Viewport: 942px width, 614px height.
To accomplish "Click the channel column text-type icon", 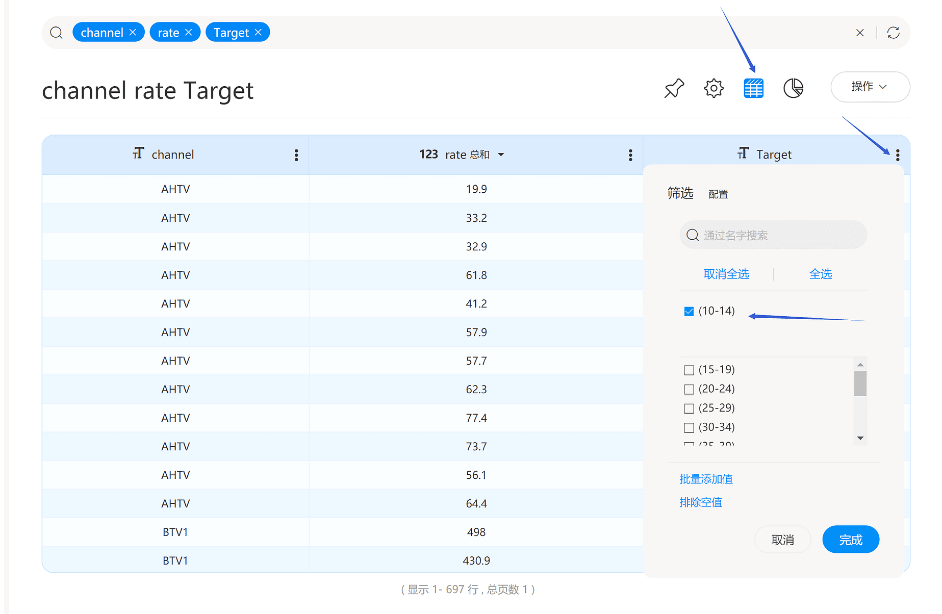I will coord(138,153).
